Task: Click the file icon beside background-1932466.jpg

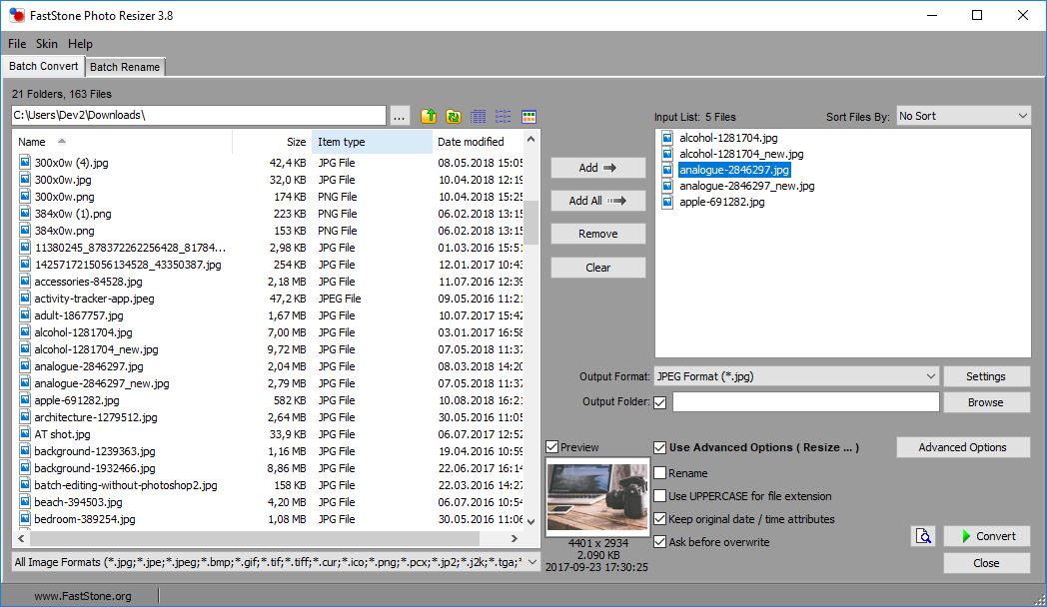Action: pos(25,467)
